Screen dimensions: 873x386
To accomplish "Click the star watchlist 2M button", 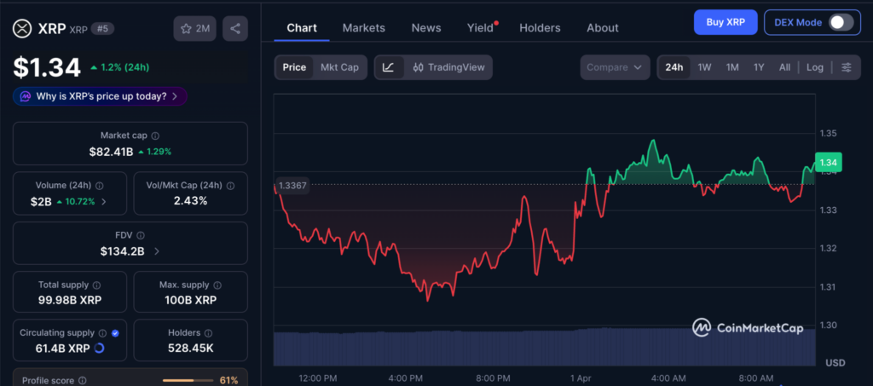I will coord(195,28).
